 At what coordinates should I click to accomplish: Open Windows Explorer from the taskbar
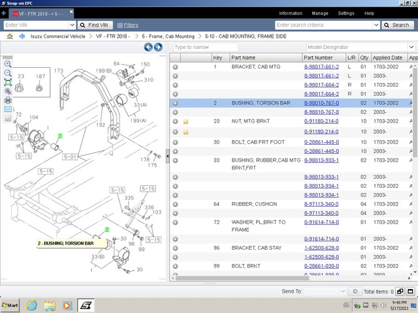point(50,306)
